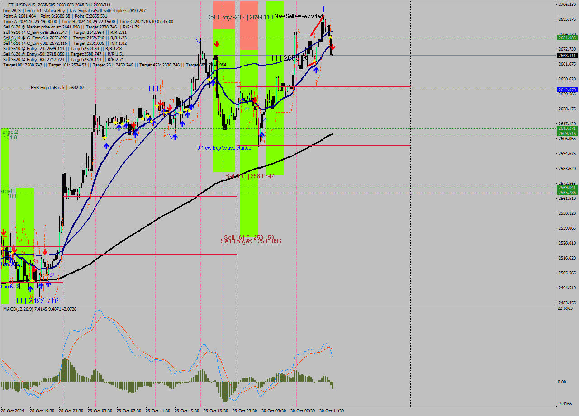The width and height of the screenshot is (579, 416).
Task: Click Sell %20 @ Market price line
Action: 71,27
